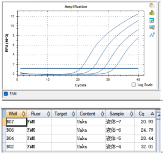Sort table by Target column header

64,114
